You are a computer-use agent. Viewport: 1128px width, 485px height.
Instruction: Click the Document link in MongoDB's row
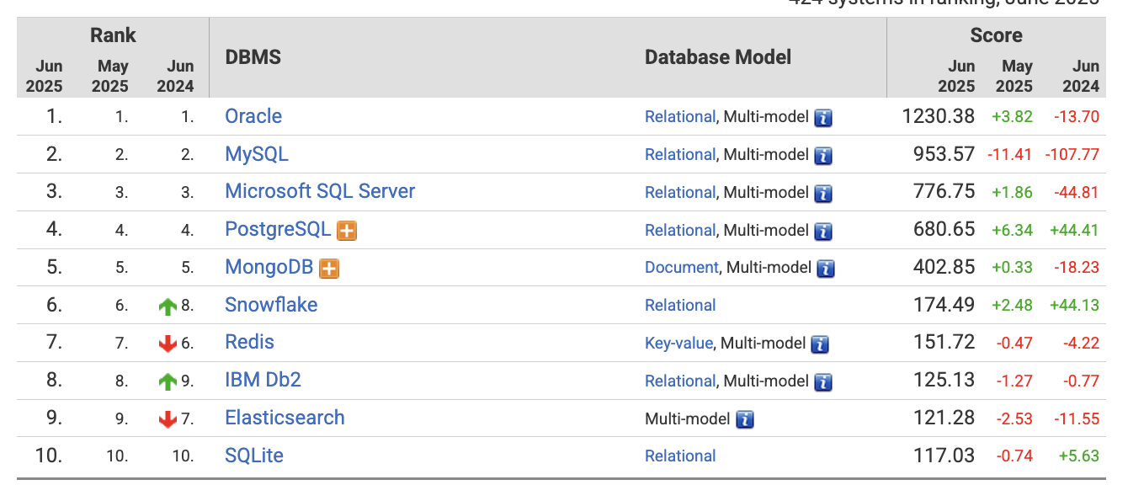(682, 268)
